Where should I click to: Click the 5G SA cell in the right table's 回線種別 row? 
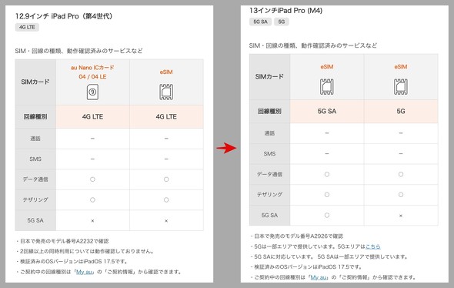[327, 111]
